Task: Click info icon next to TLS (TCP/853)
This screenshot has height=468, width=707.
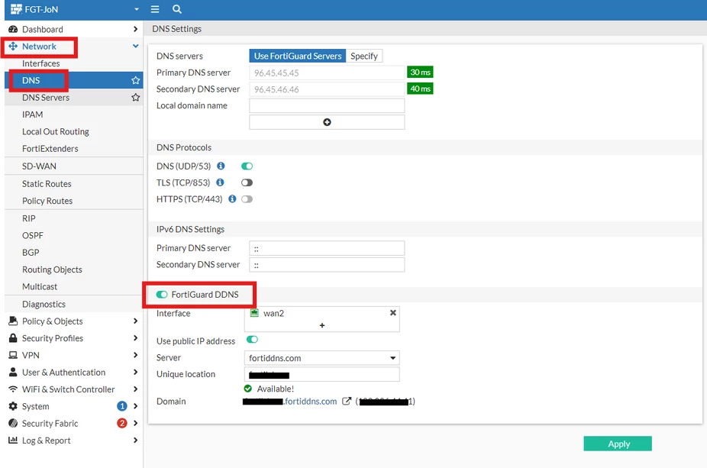Action: coord(220,182)
